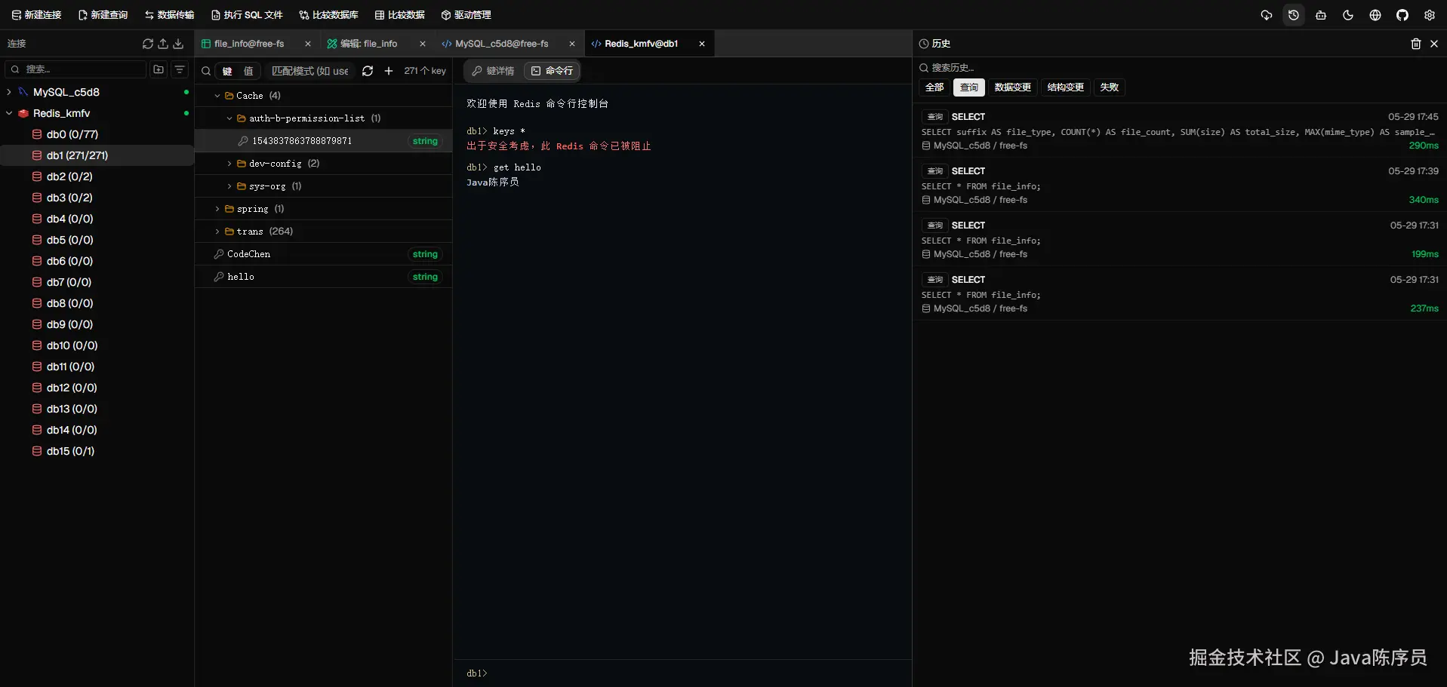Image resolution: width=1447 pixels, height=687 pixels.
Task: Filter history by 结构变更
Action: click(1066, 87)
